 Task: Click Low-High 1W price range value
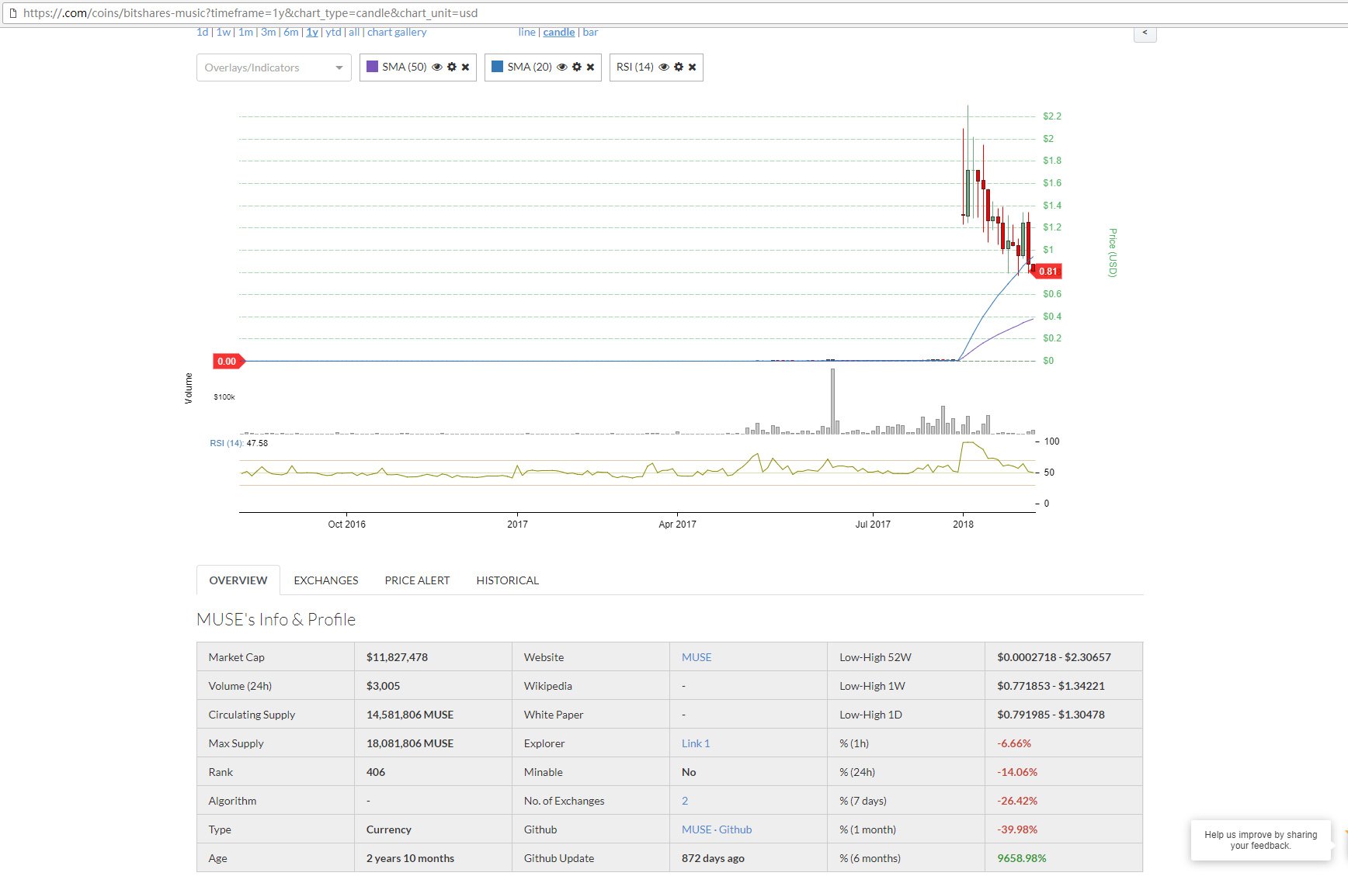[x=1051, y=686]
